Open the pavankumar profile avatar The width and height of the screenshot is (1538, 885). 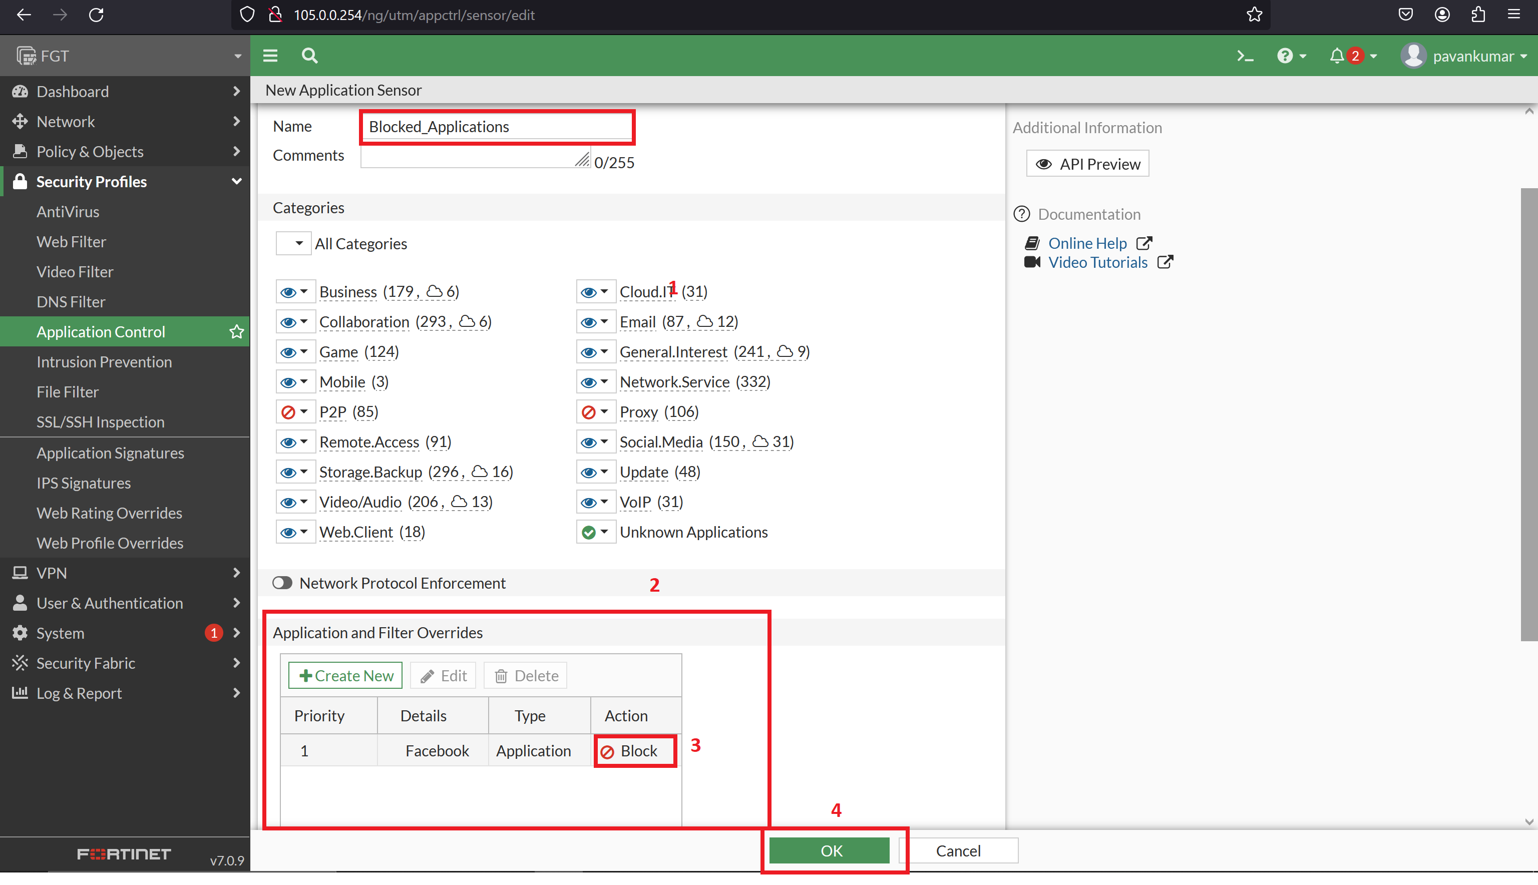point(1413,55)
